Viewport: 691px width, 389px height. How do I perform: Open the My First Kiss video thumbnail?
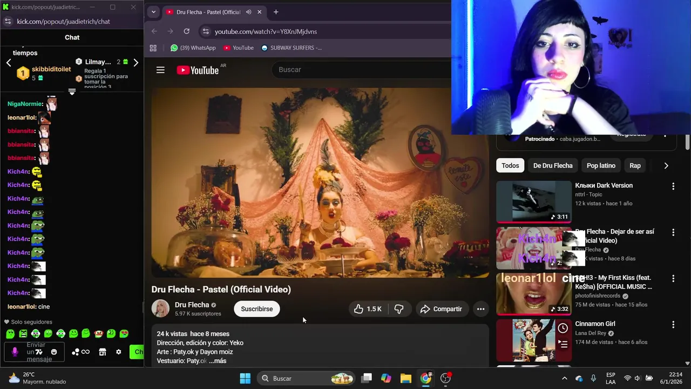pos(533,293)
